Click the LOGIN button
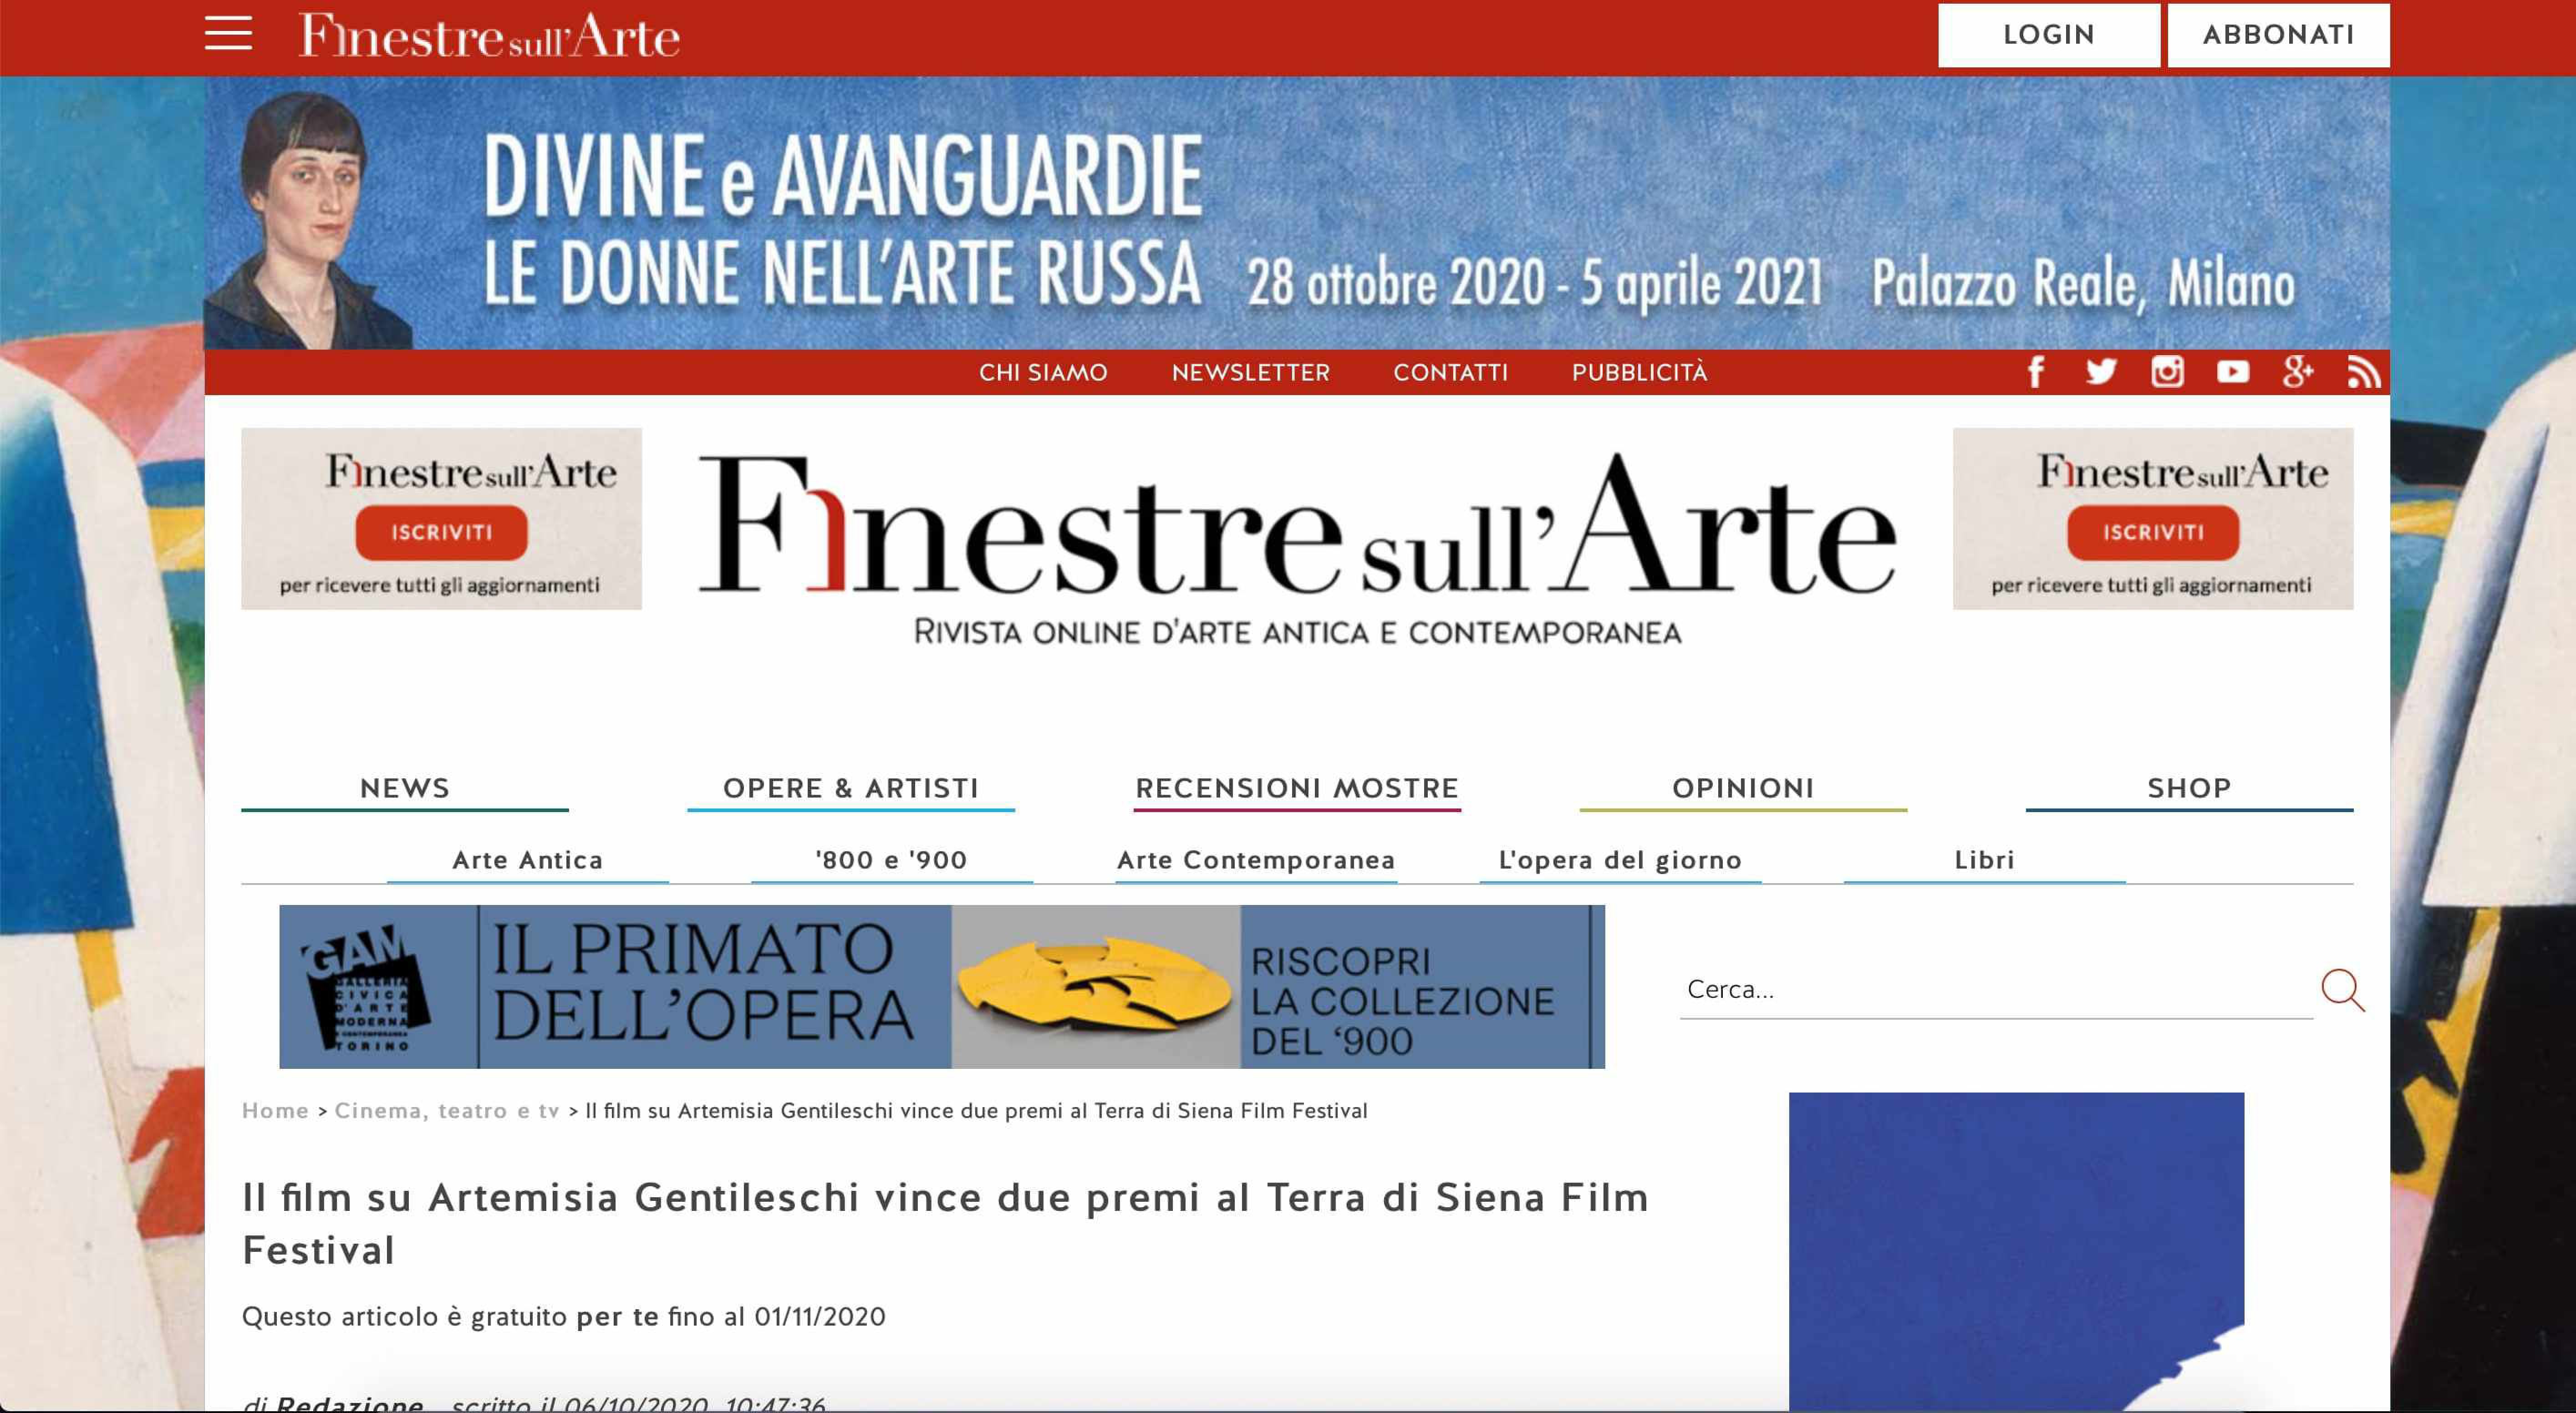Viewport: 2576px width, 1413px height. pyautogui.click(x=2048, y=35)
